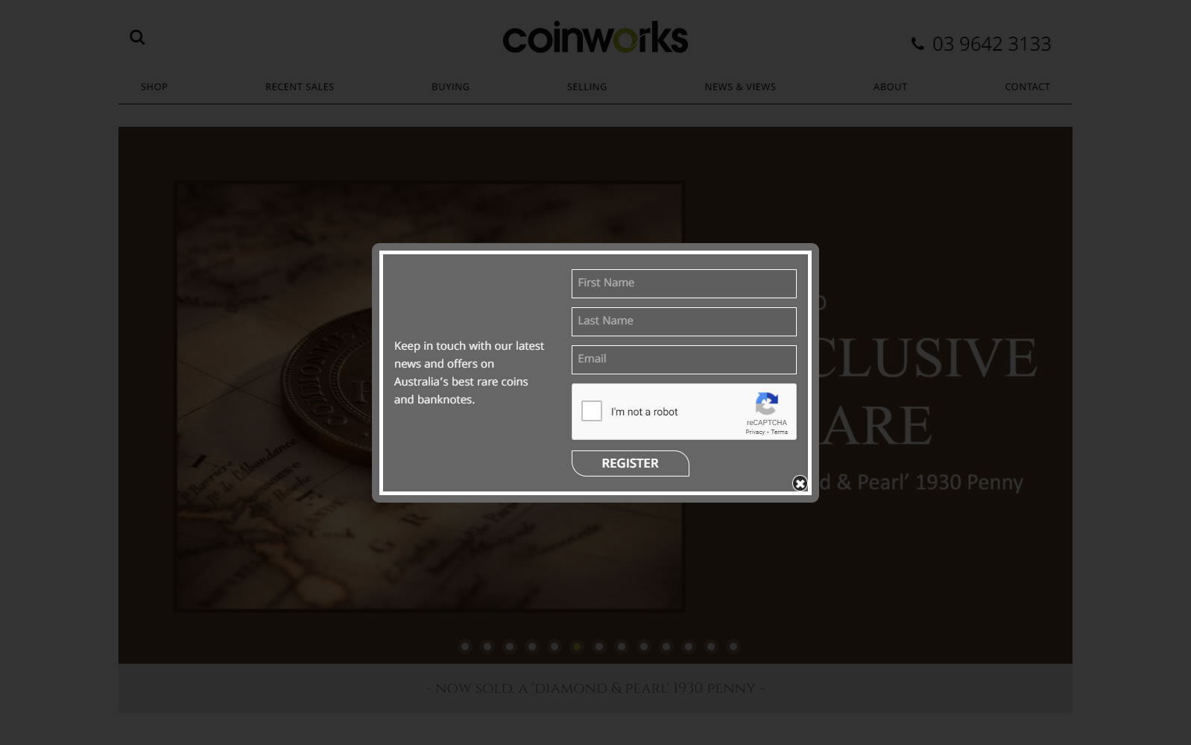Click the phone handset icon
The width and height of the screenshot is (1191, 745).
point(917,44)
